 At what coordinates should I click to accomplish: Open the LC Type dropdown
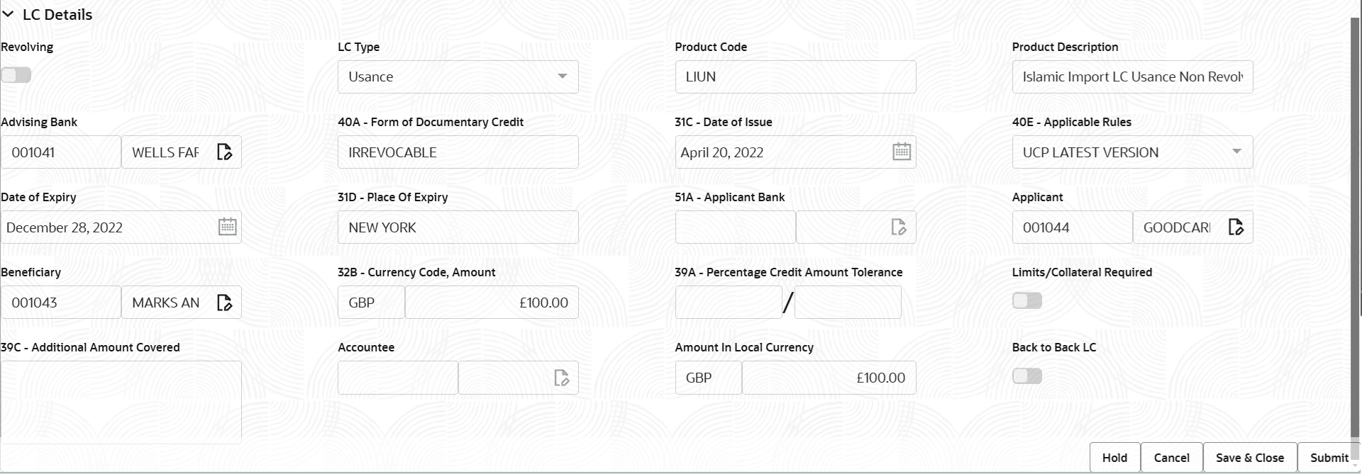coord(563,77)
